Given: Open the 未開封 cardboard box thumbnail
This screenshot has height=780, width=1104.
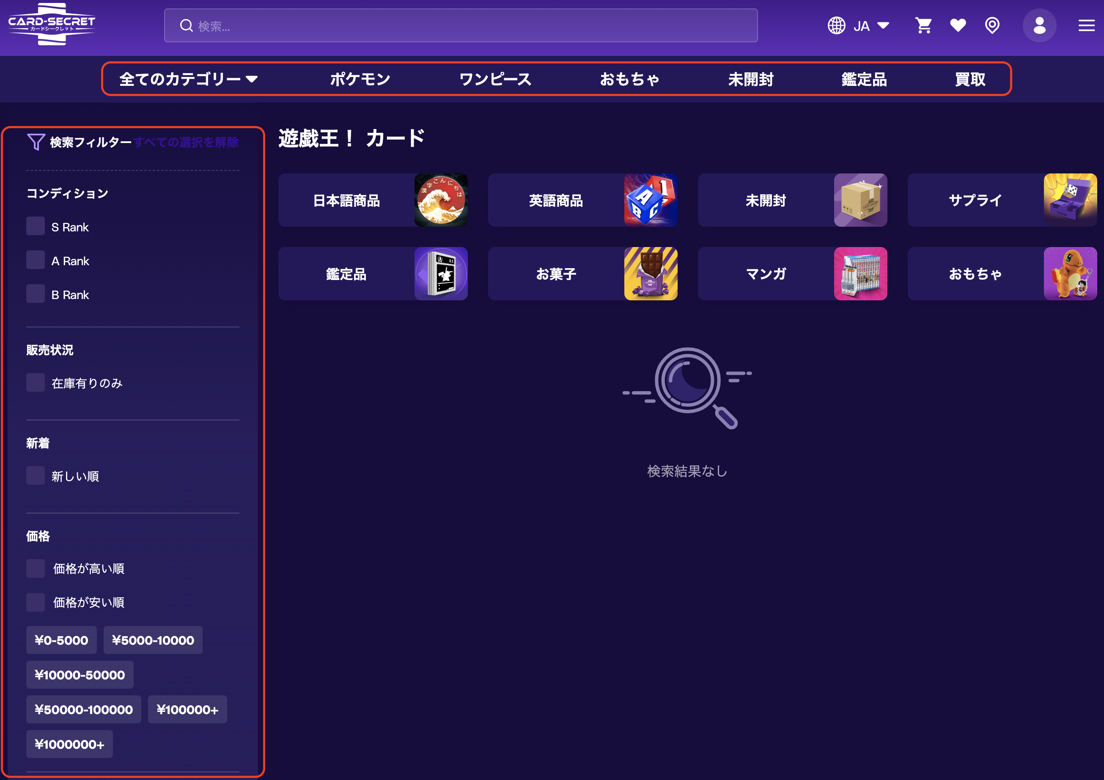Looking at the screenshot, I should 861,200.
